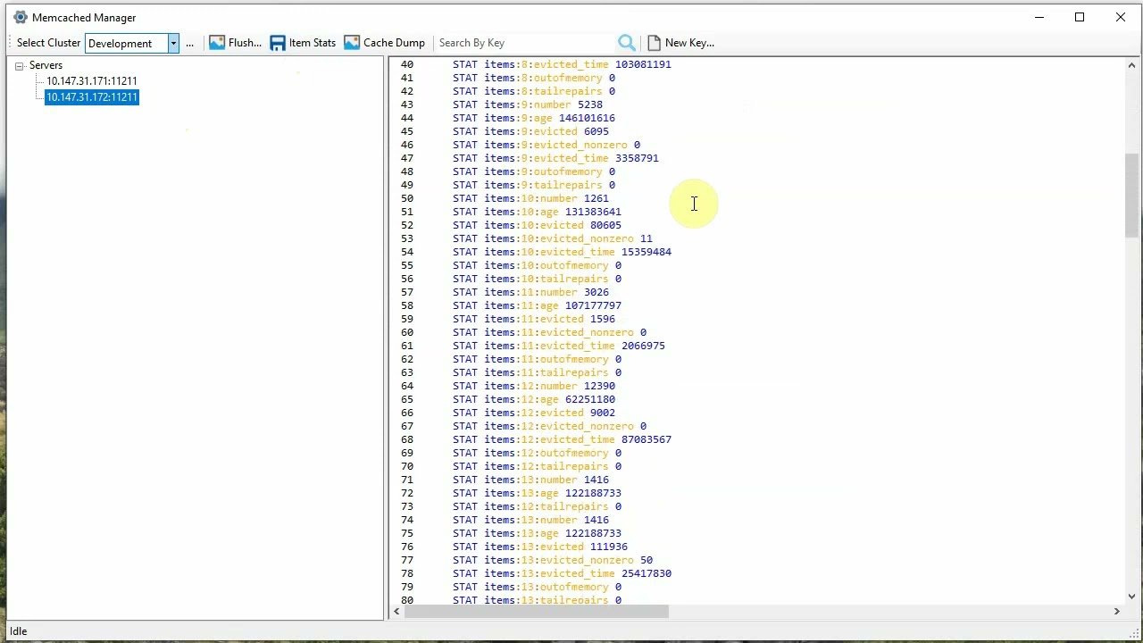Select the Servers root node label

(x=46, y=65)
